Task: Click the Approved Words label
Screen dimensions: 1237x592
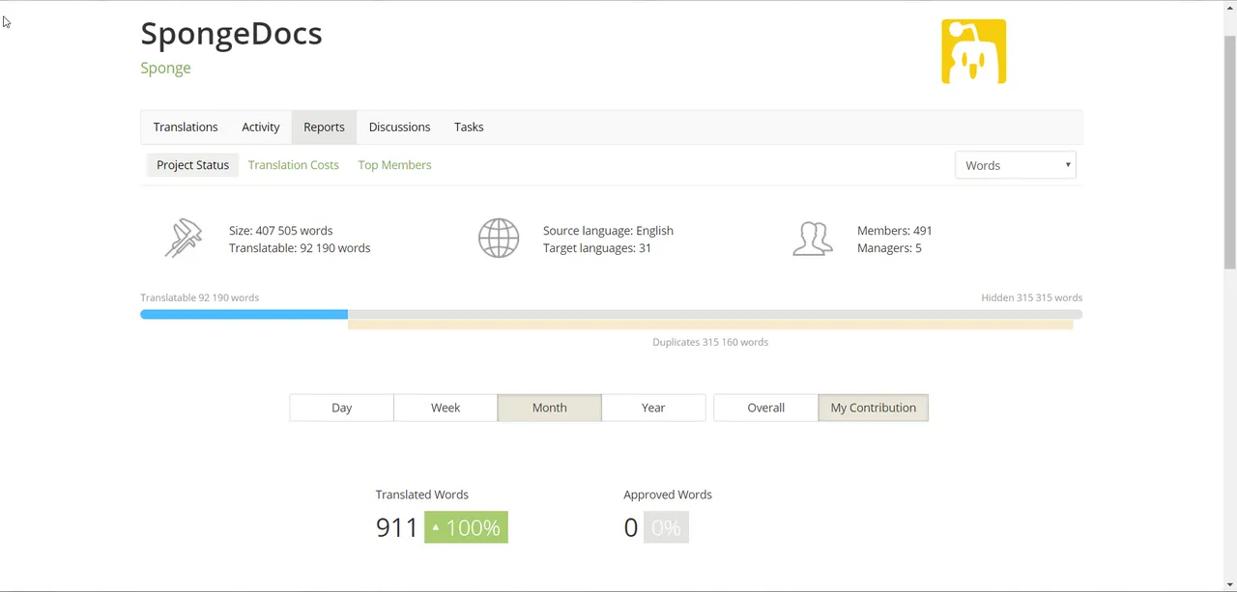Action: [668, 494]
